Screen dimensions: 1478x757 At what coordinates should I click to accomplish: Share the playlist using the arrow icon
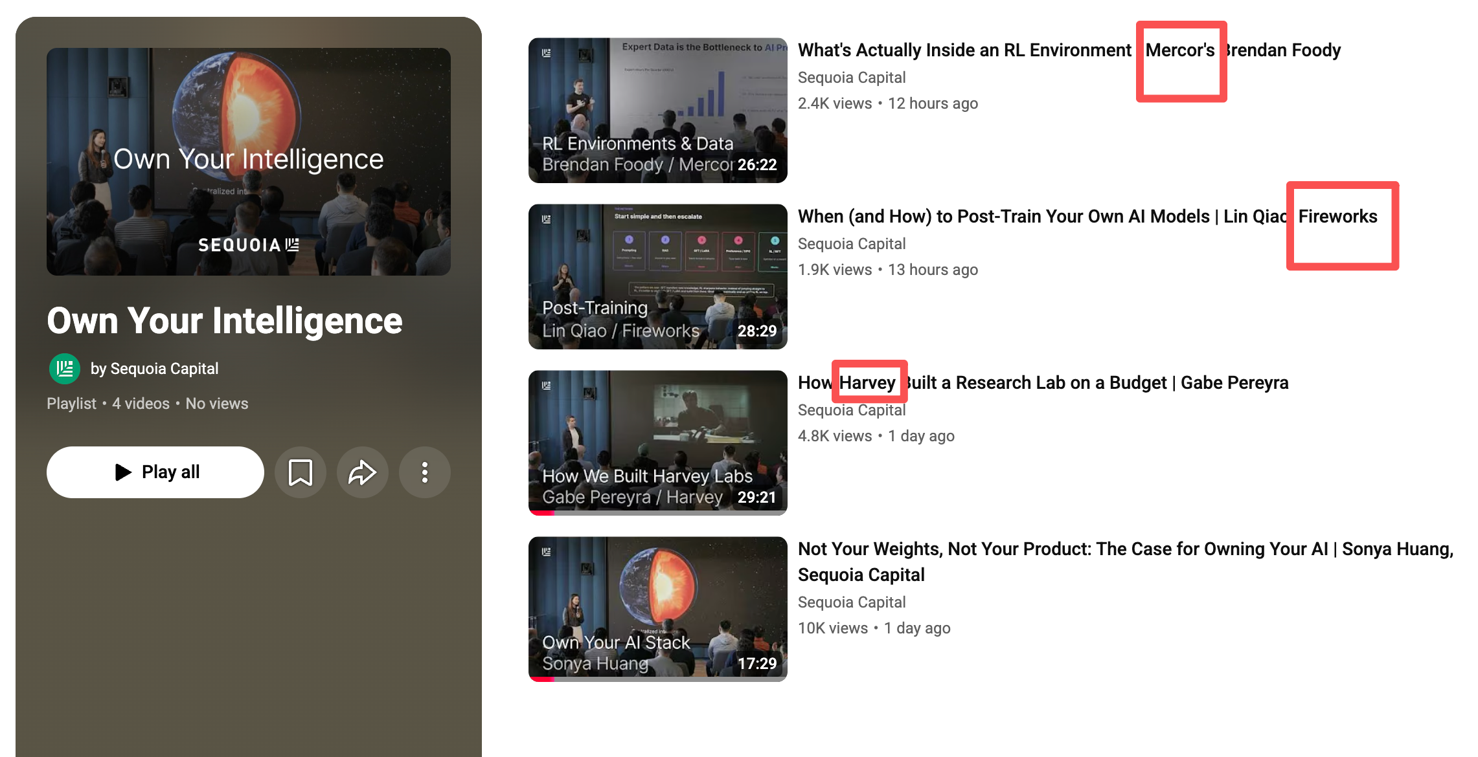tap(363, 472)
